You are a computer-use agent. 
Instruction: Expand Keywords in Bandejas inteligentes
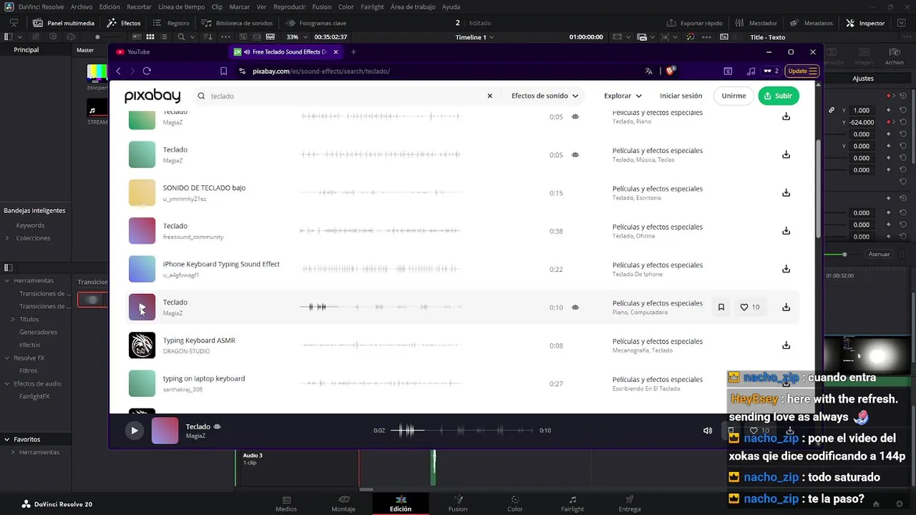(x=30, y=225)
